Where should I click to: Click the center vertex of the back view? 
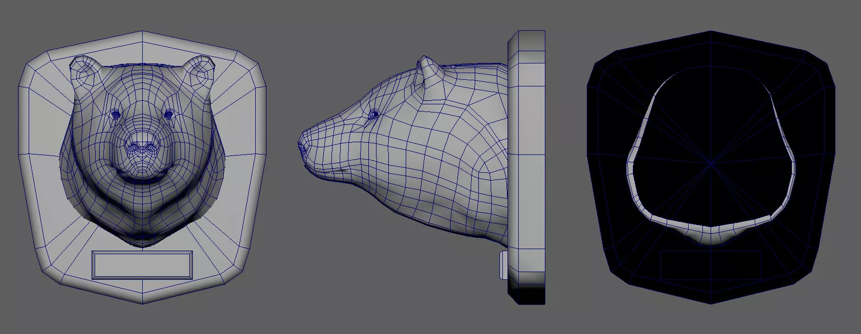[711, 164]
